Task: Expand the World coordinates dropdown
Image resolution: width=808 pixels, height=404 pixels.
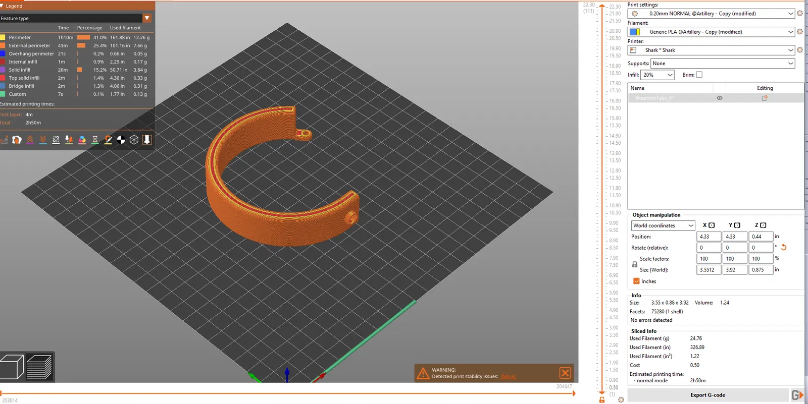Action: coord(663,225)
